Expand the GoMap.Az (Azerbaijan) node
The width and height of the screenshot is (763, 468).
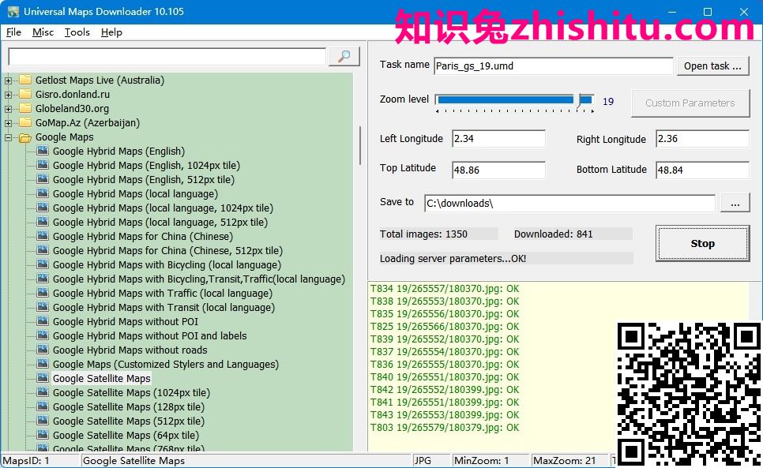pos(8,123)
